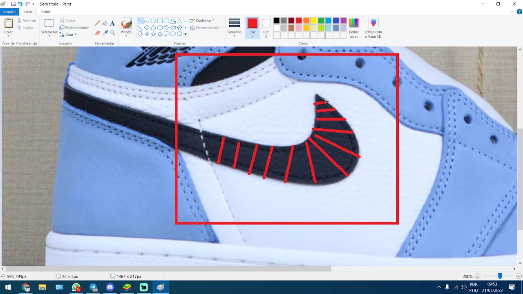Image resolution: width=523 pixels, height=294 pixels.
Task: Choose the Pentagon shape
Action: pos(153,27)
